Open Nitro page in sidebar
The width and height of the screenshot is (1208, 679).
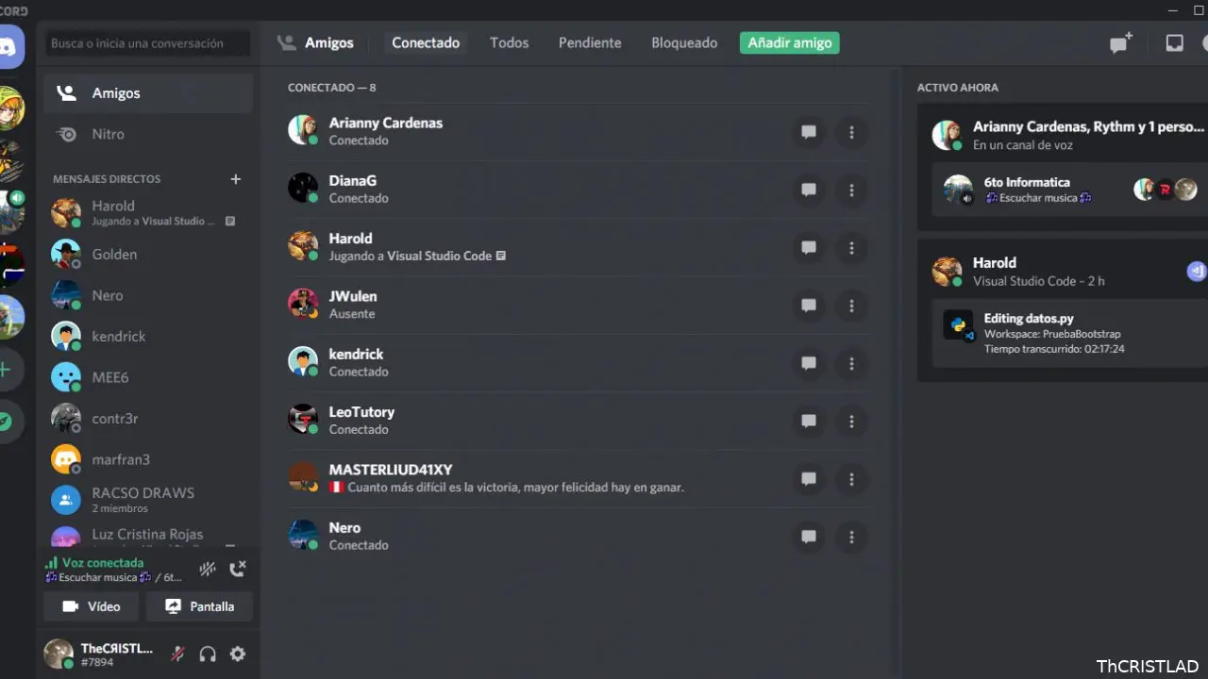pos(148,134)
